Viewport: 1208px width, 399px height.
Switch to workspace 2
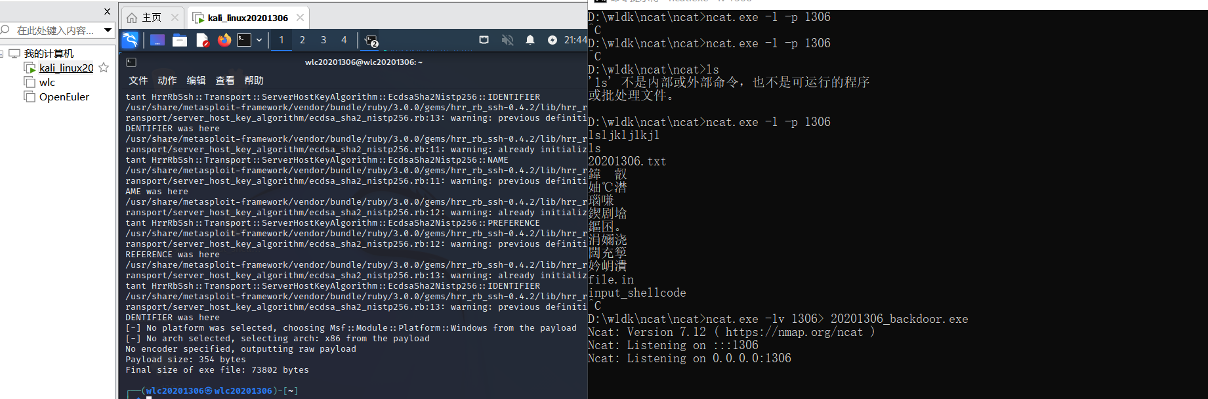click(x=302, y=40)
